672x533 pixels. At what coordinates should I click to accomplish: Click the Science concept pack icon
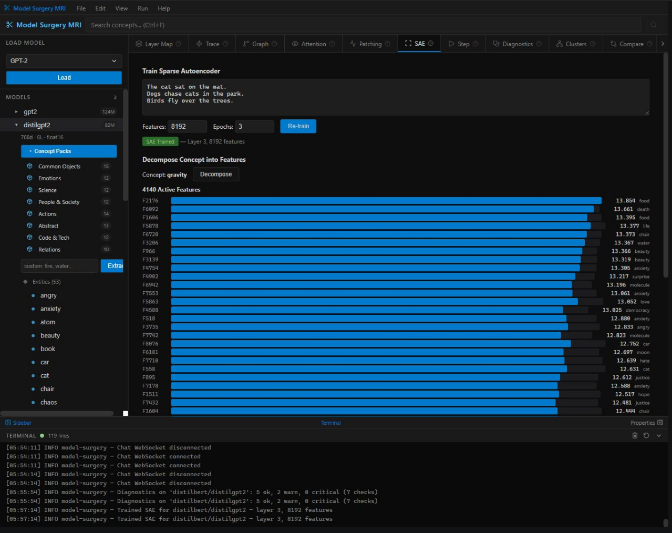[30, 190]
